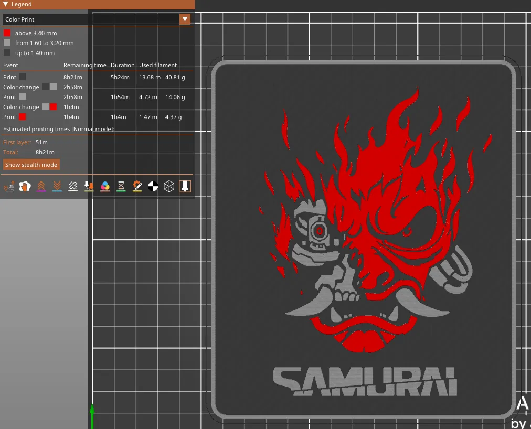The height and width of the screenshot is (429, 531).
Task: Toggle center of mass indicator
Action: 153,186
